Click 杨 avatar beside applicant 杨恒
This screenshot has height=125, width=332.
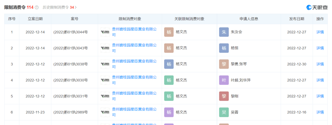pos(224,48)
